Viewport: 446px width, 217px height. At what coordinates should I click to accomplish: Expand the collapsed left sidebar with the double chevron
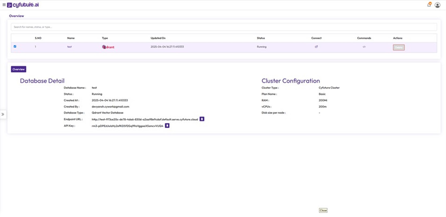tap(3, 114)
